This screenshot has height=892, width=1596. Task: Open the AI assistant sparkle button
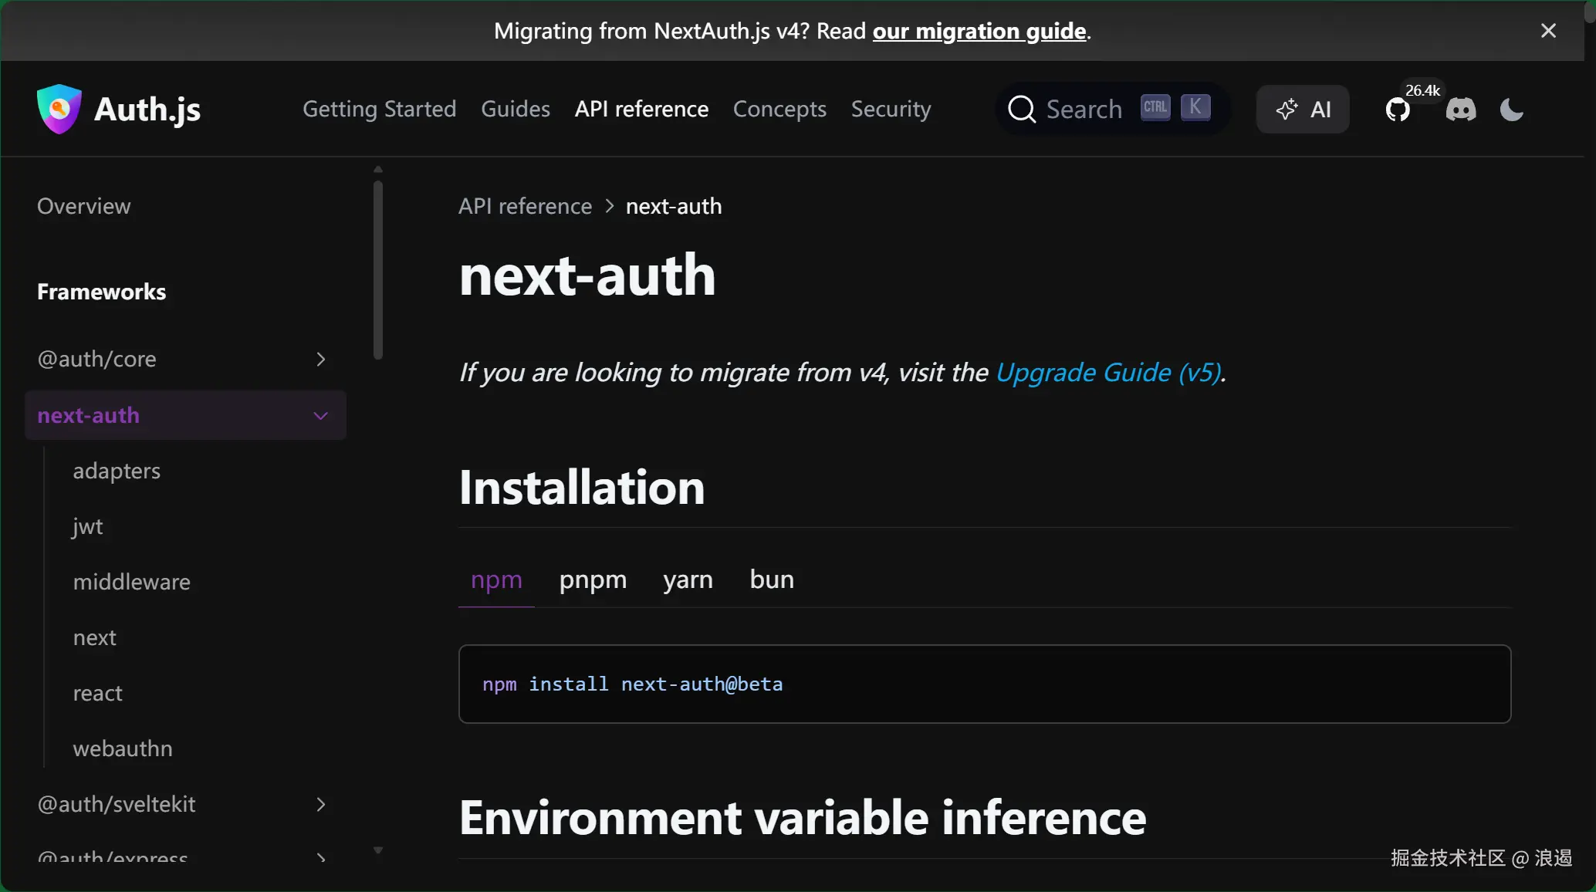(1303, 110)
